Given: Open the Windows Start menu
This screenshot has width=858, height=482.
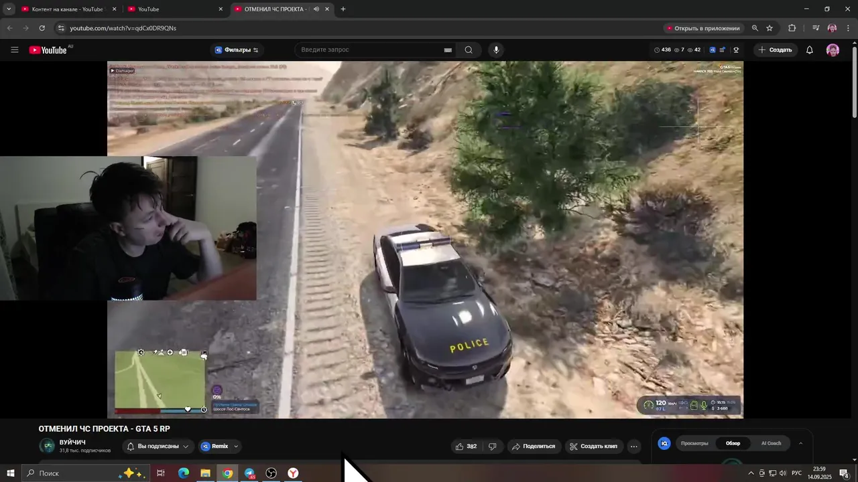Looking at the screenshot, I should [x=10, y=473].
